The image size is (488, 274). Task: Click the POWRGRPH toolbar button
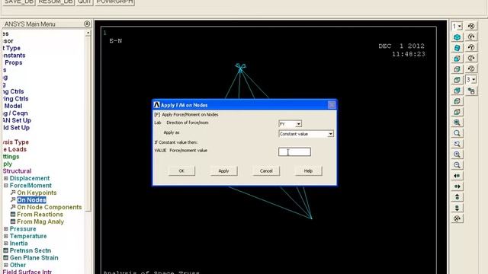click(114, 2)
